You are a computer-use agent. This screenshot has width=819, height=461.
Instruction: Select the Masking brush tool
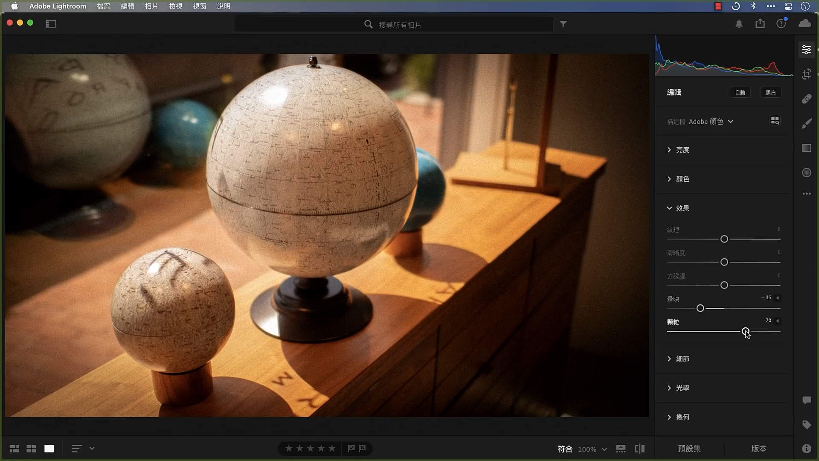(x=807, y=123)
